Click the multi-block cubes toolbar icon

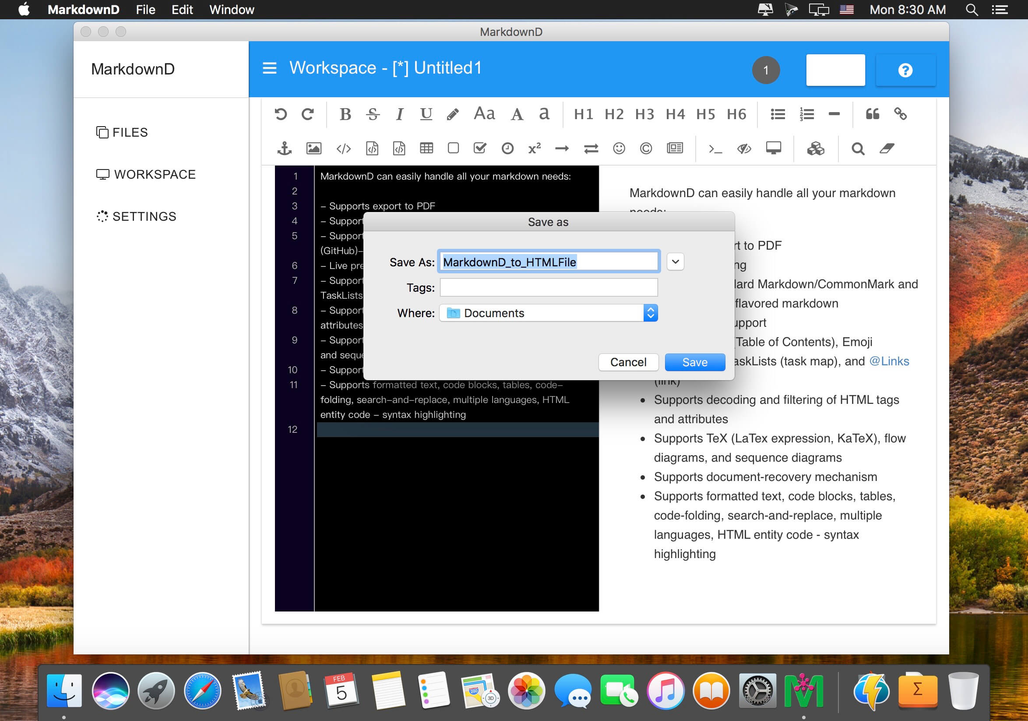pyautogui.click(x=815, y=148)
